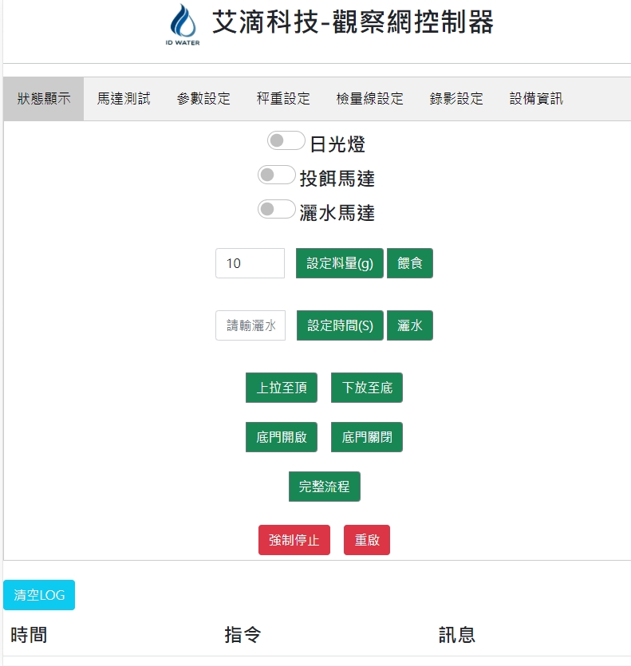Open the 參數設定 tab
Viewport: 631px width, 666px height.
(x=203, y=99)
